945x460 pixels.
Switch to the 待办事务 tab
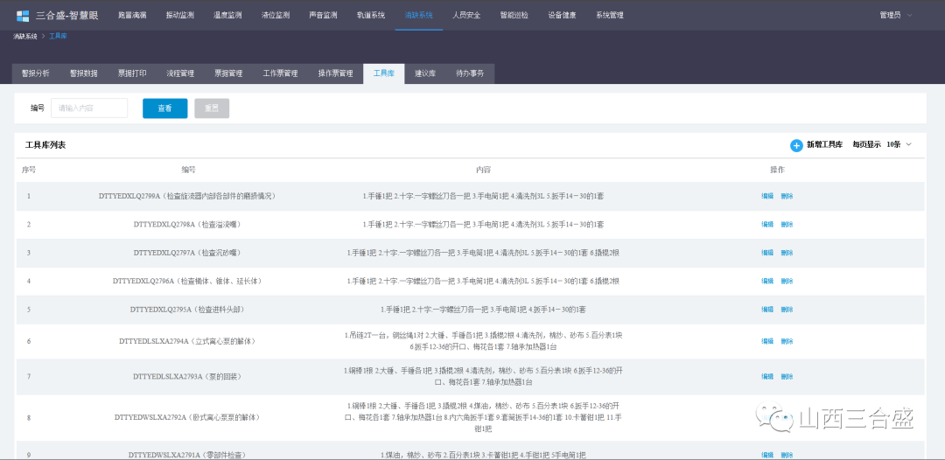[470, 73]
